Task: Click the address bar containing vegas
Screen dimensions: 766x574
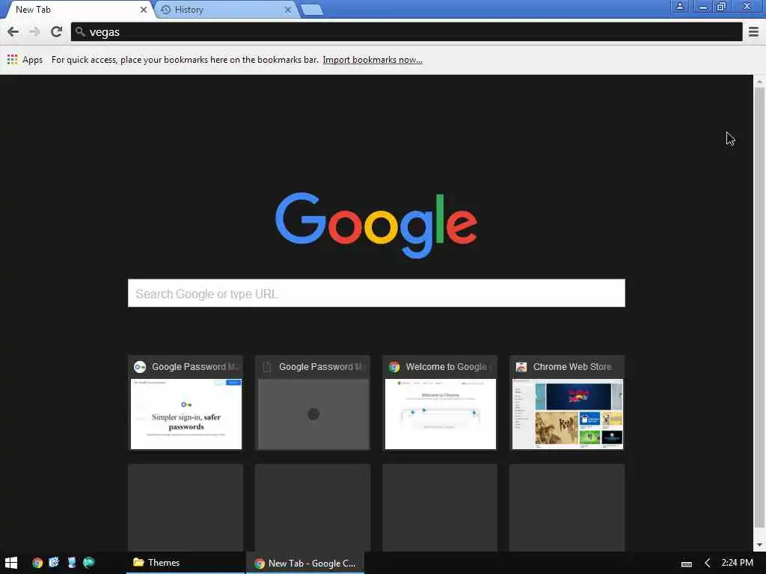Action: 406,31
